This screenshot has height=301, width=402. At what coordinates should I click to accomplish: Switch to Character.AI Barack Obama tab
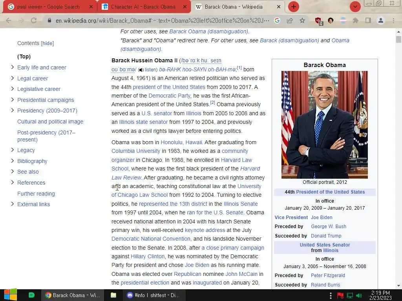143,7
